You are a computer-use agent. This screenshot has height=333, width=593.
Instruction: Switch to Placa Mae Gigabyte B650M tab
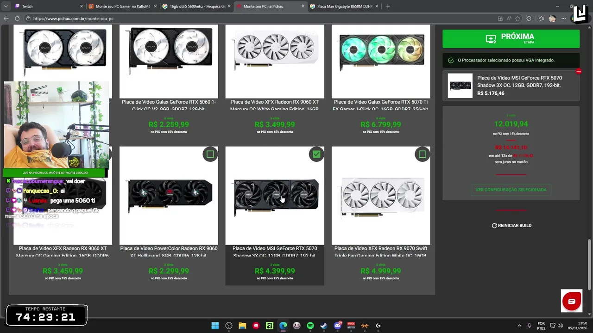(344, 6)
